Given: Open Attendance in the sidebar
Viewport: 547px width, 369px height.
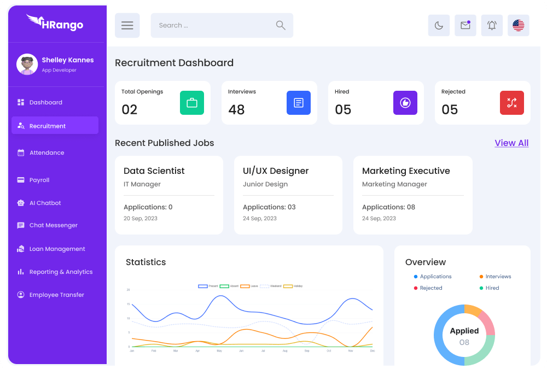Looking at the screenshot, I should coord(46,153).
